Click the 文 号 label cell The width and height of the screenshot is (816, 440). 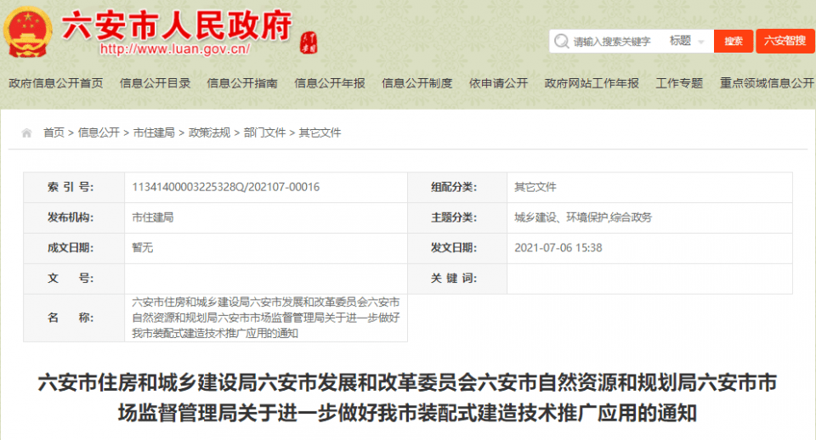click(x=74, y=279)
